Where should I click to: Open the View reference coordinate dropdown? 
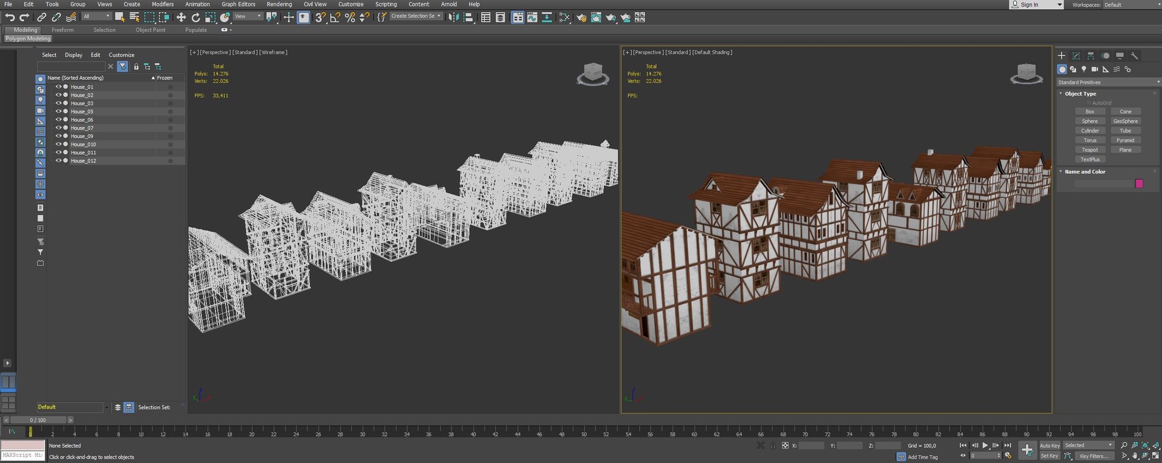click(248, 17)
